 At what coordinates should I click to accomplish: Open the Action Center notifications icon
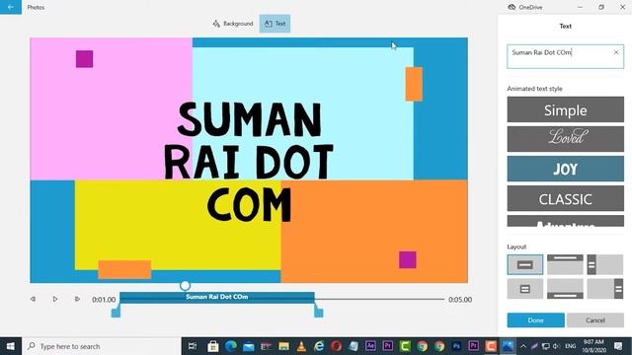tap(619, 346)
